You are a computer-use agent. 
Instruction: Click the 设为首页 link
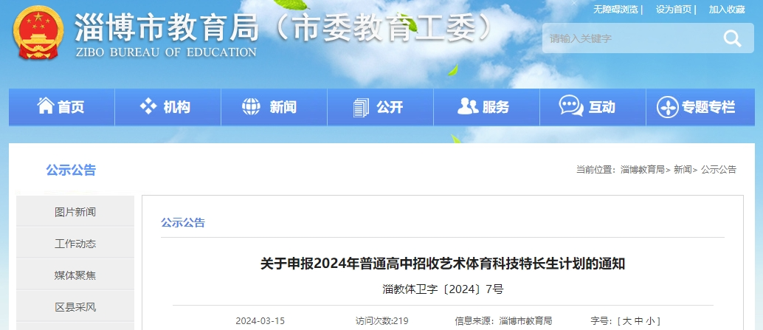[x=674, y=10]
